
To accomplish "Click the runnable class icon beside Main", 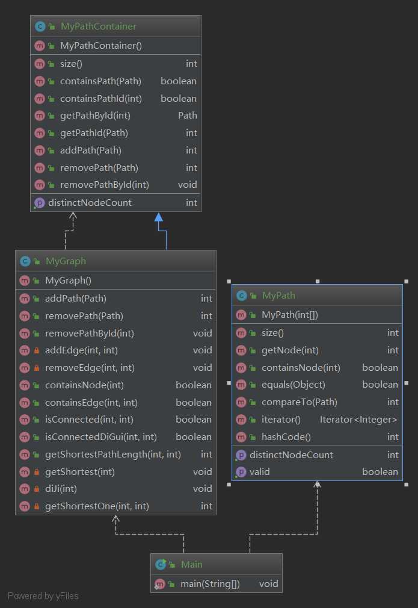I will point(161,564).
